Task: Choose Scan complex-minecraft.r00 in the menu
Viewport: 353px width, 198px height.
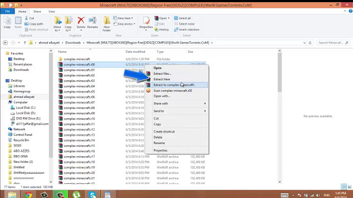Action: click(x=177, y=90)
